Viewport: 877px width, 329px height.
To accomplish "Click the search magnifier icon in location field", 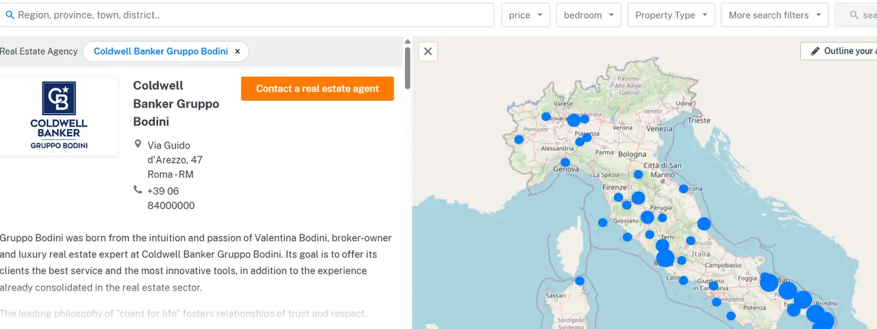I will [10, 14].
